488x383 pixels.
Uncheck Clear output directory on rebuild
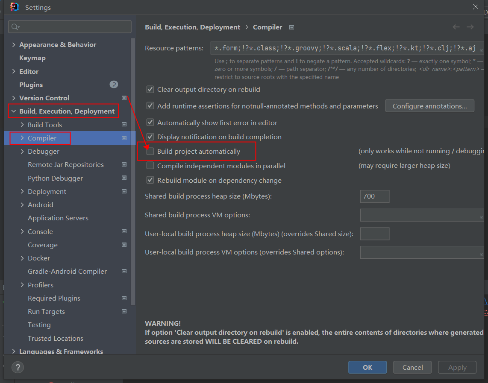pos(150,90)
